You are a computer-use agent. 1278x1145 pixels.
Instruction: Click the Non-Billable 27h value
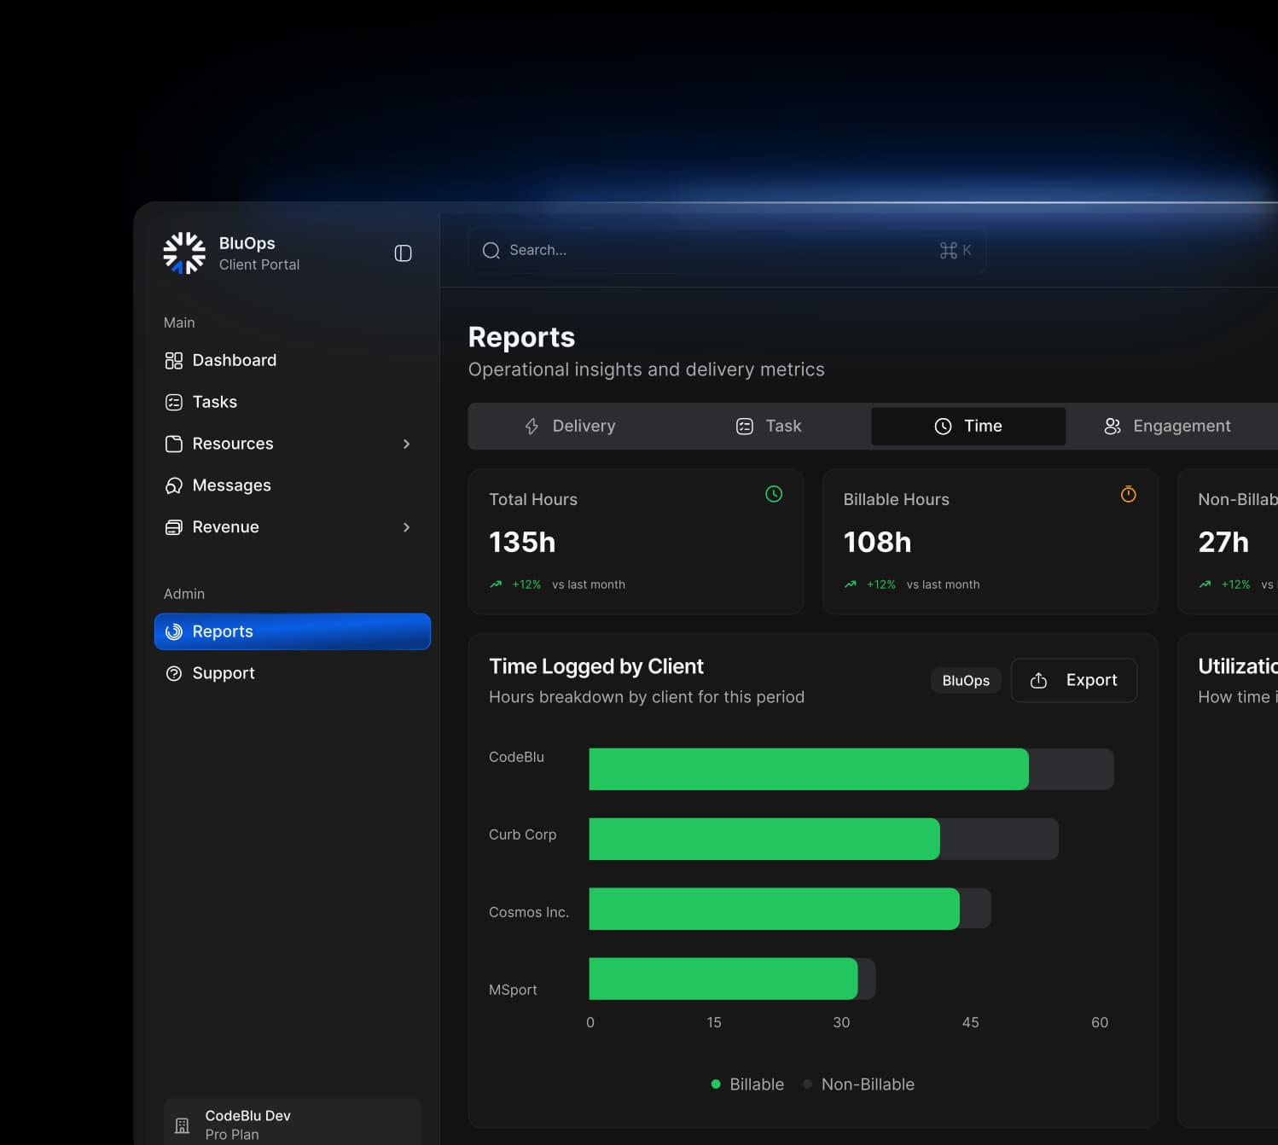(x=1223, y=542)
